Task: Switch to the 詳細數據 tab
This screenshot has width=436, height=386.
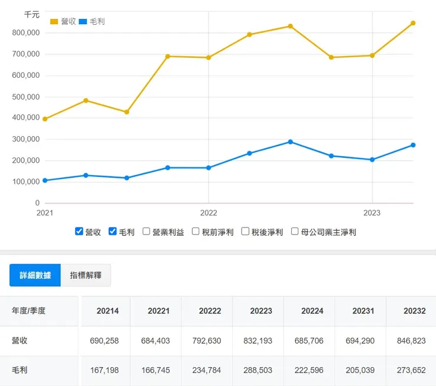Action: [x=35, y=275]
